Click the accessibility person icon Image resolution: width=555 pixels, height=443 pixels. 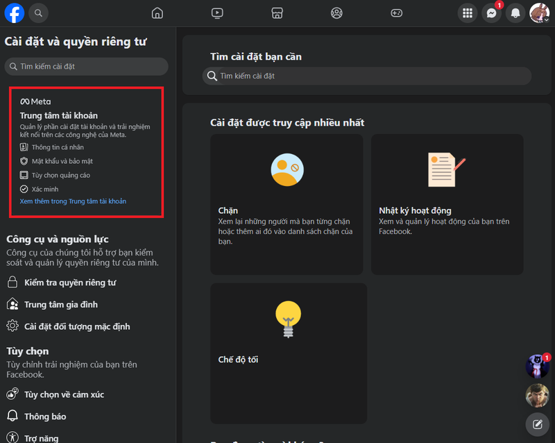[12, 437]
